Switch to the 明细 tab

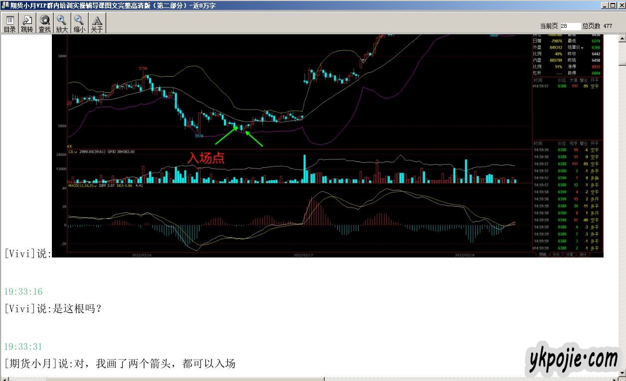[542, 254]
